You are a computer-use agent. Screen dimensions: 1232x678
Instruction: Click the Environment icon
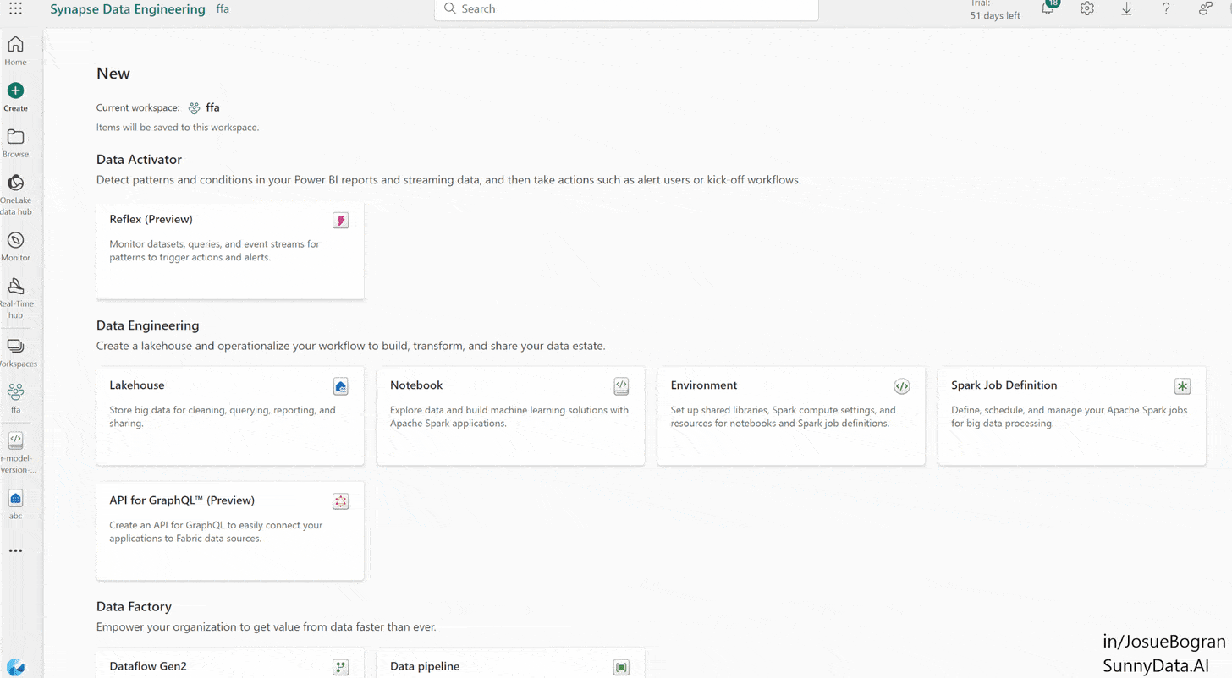(x=902, y=386)
